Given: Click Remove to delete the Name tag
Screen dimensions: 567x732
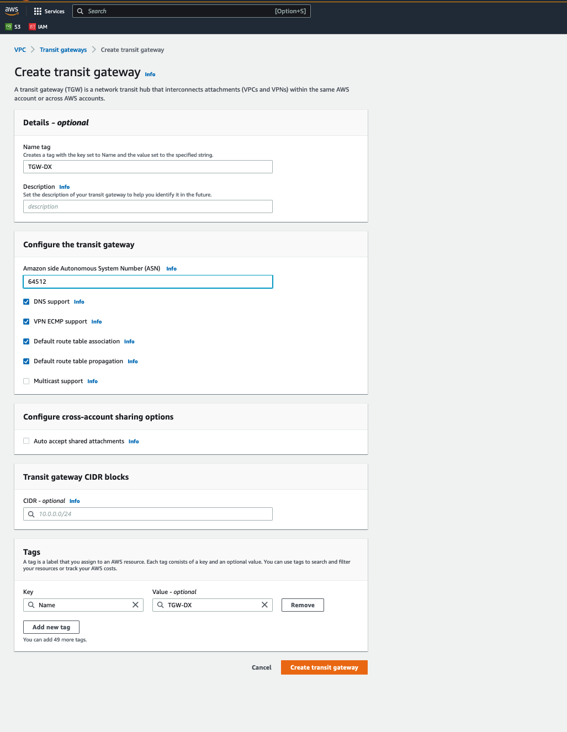Looking at the screenshot, I should tap(303, 604).
